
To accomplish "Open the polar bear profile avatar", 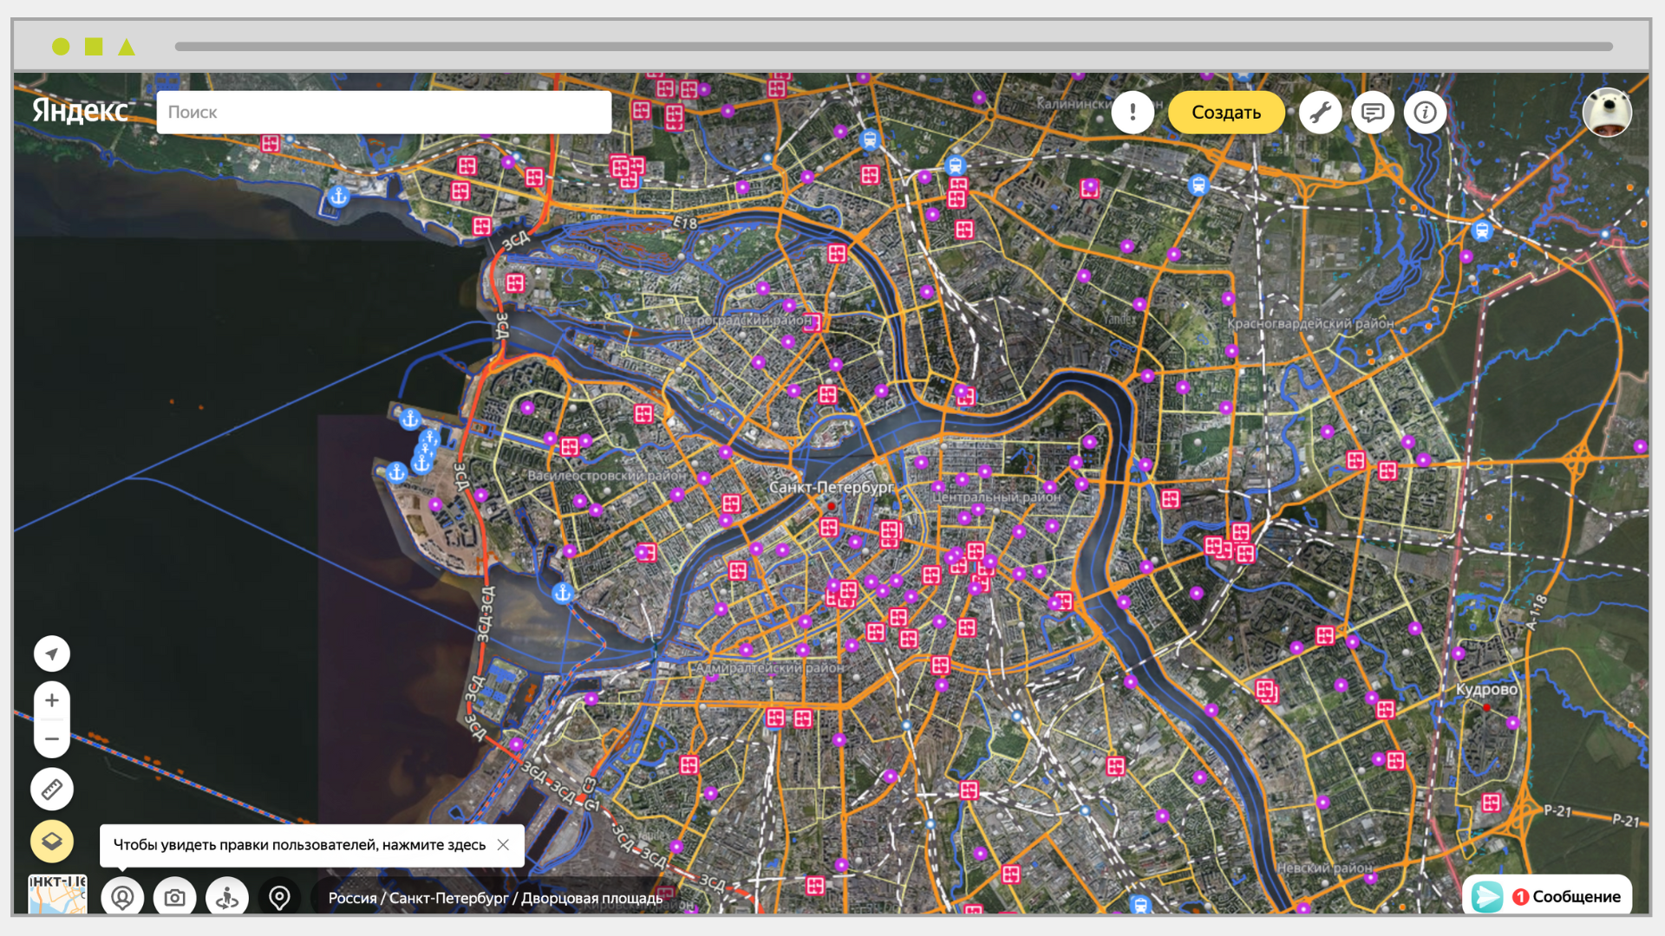I will click(1606, 113).
